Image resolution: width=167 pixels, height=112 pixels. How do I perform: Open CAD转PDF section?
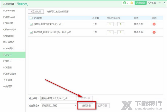[9, 36]
